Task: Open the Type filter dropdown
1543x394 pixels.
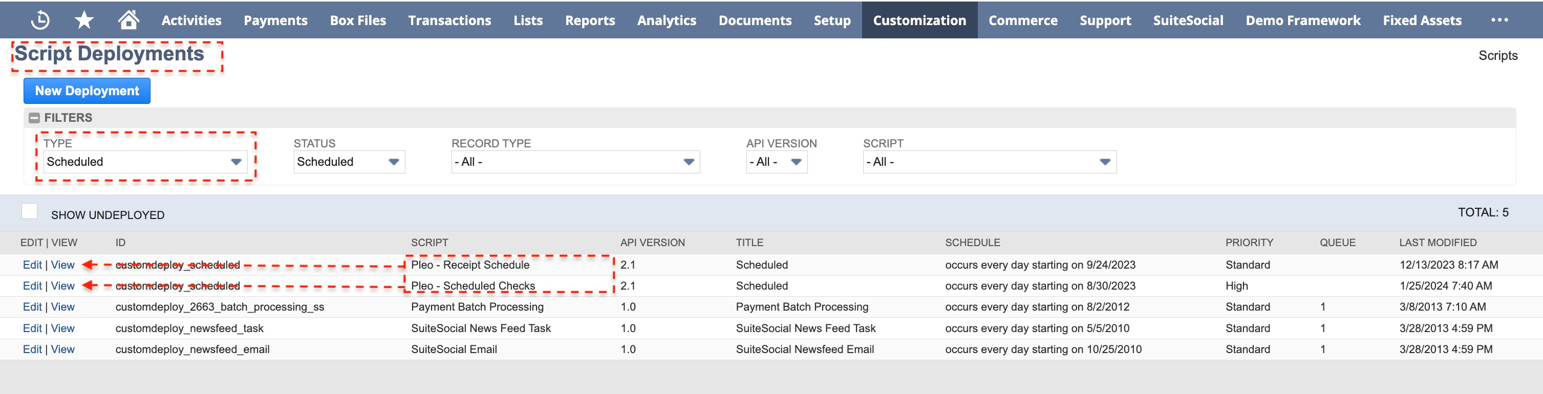Action: (x=145, y=162)
